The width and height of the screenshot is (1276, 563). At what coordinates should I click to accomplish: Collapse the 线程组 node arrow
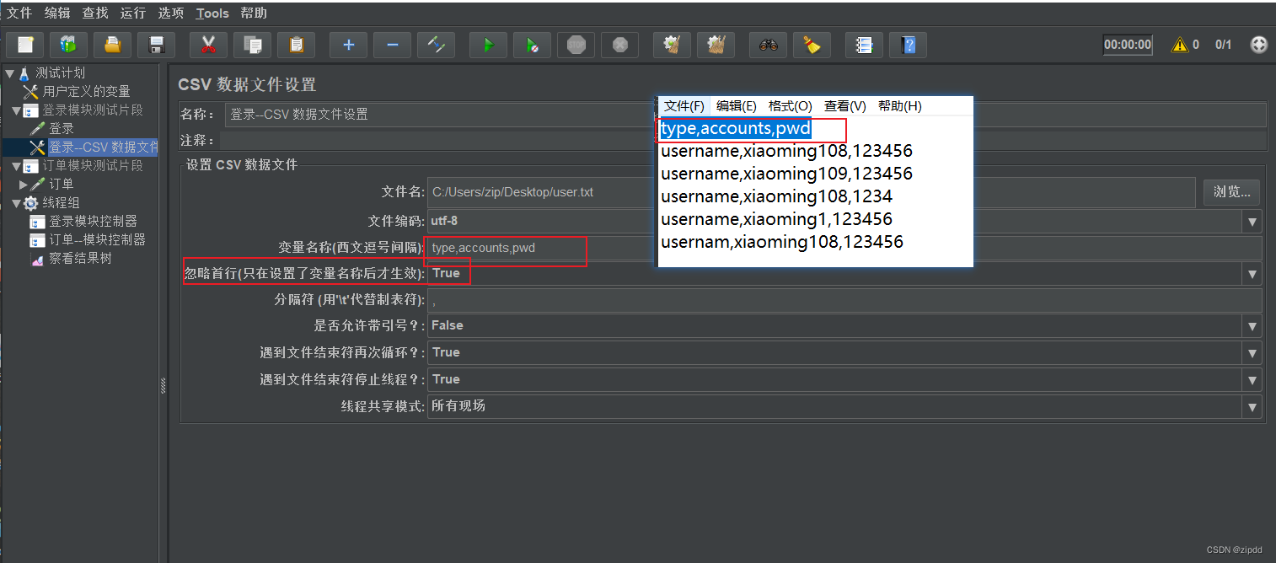point(16,203)
